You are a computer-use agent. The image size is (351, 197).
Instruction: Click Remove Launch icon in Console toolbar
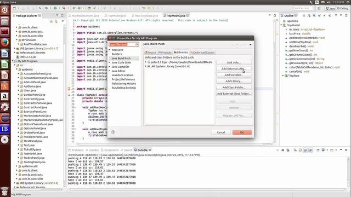(283, 150)
